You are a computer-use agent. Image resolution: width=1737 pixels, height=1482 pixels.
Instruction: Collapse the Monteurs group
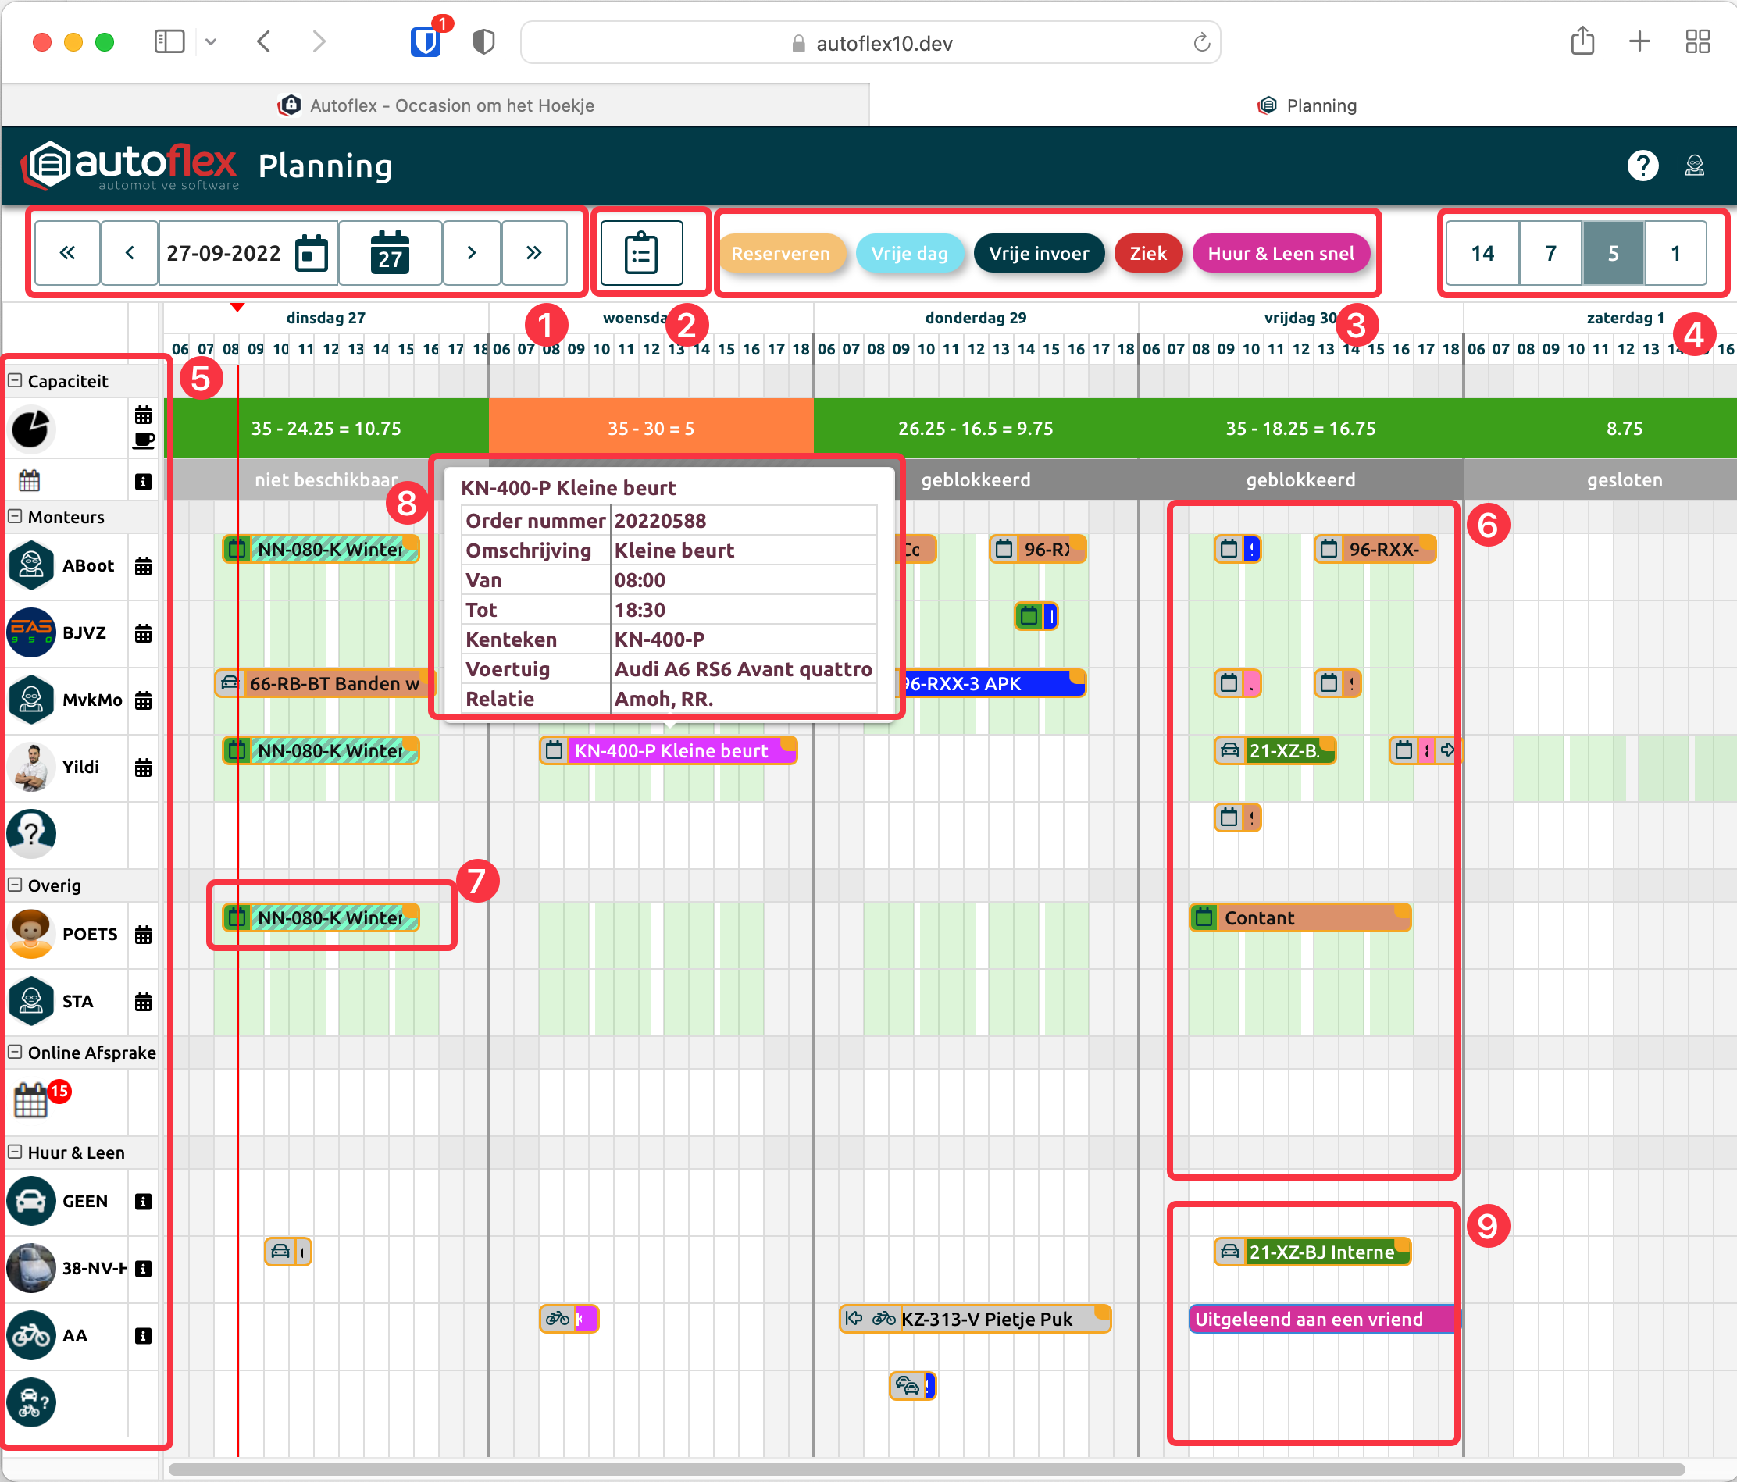pos(15,516)
